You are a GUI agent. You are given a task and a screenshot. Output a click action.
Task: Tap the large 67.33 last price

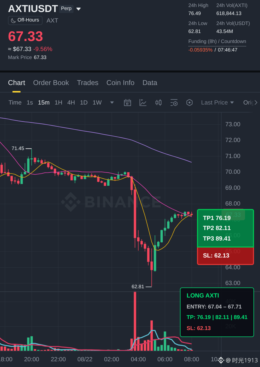click(25, 36)
